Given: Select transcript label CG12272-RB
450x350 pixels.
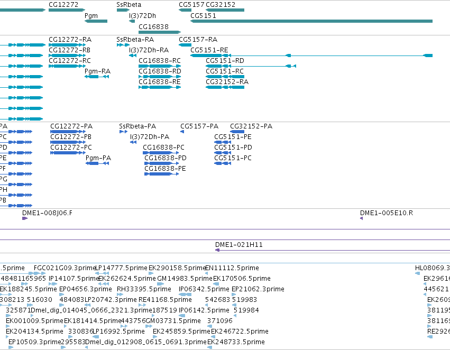Looking at the screenshot, I should 69,50.
